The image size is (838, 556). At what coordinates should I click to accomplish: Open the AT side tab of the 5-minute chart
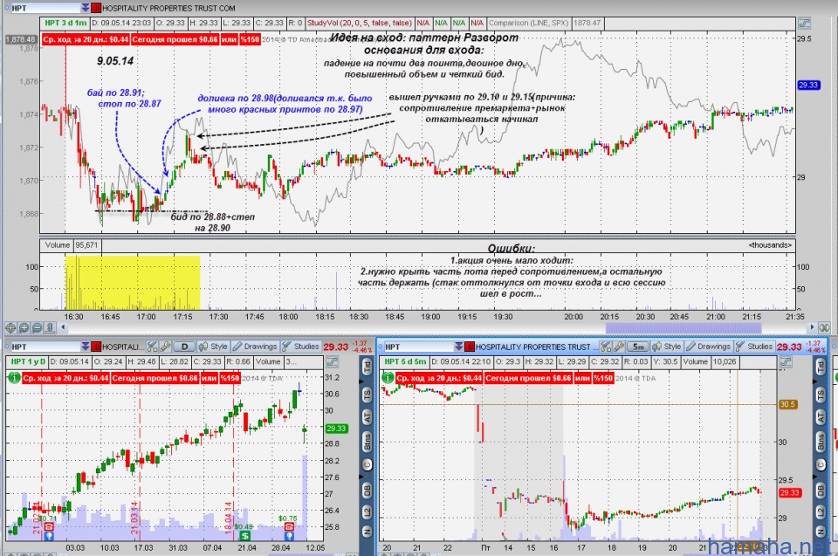[x=821, y=417]
